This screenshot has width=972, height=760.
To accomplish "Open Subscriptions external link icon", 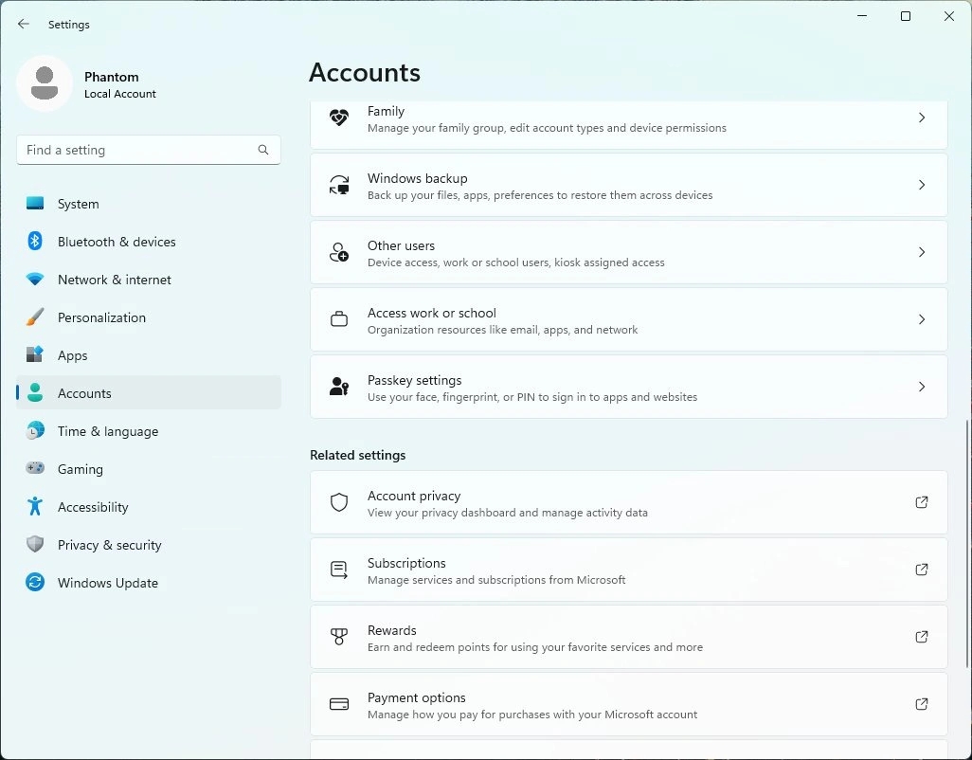I will pos(921,570).
